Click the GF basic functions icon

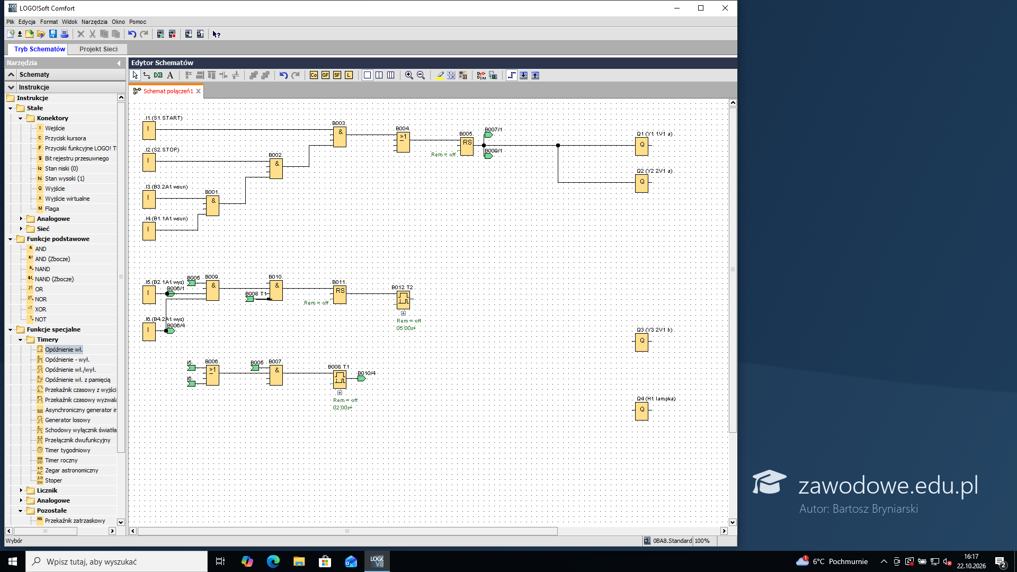[325, 75]
